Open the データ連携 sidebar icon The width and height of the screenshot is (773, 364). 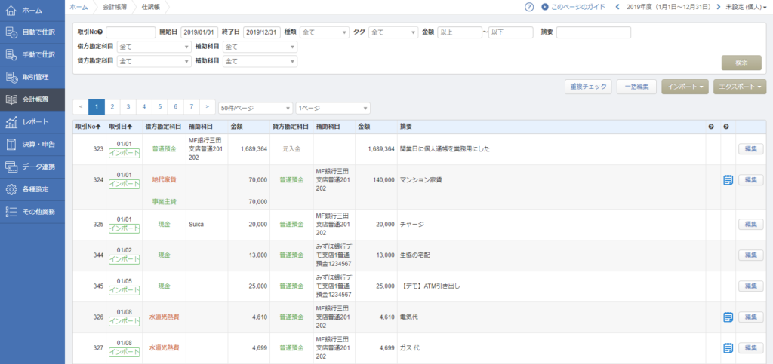[x=11, y=167]
